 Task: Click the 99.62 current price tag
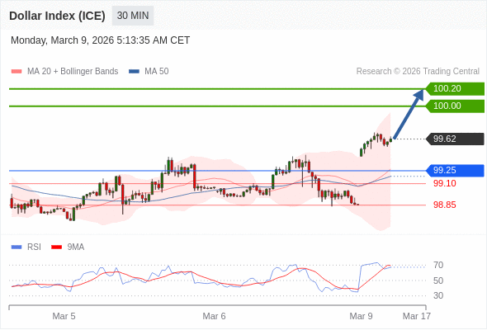point(455,139)
